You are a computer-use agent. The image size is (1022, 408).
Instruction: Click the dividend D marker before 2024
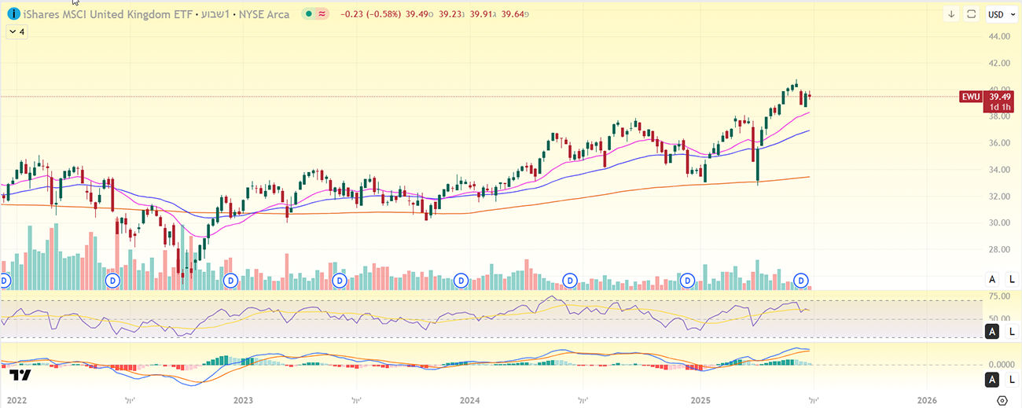point(461,280)
